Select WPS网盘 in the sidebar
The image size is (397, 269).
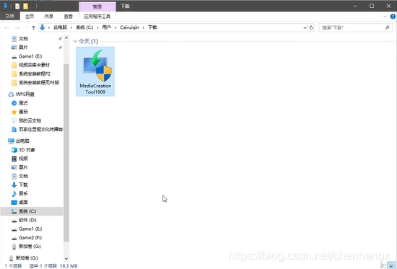coord(25,94)
